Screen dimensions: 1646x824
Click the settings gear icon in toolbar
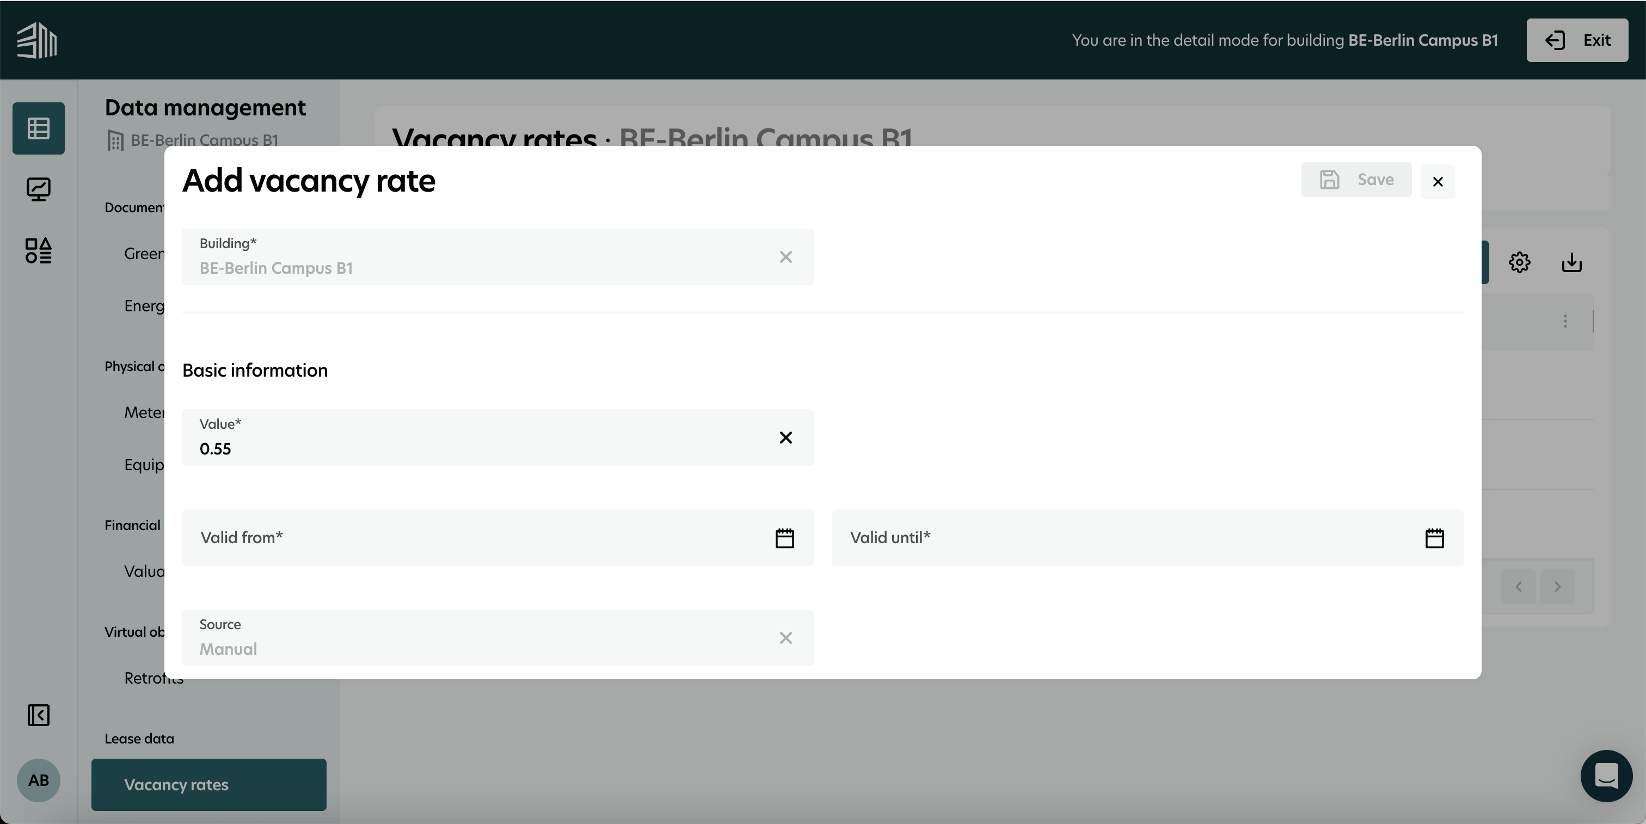pyautogui.click(x=1521, y=261)
